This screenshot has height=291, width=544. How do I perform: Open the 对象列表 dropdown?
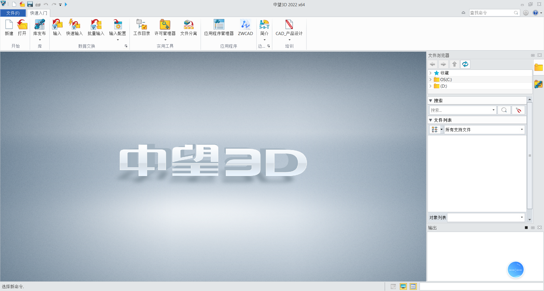click(x=522, y=217)
